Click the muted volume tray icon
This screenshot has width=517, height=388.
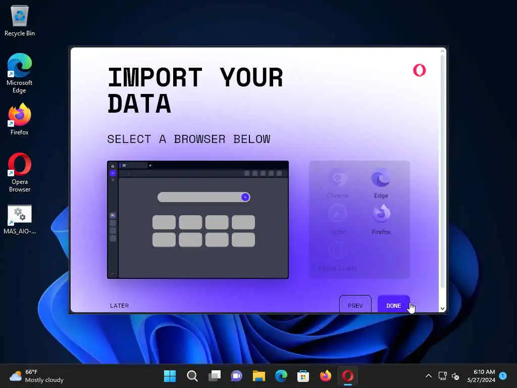point(455,376)
